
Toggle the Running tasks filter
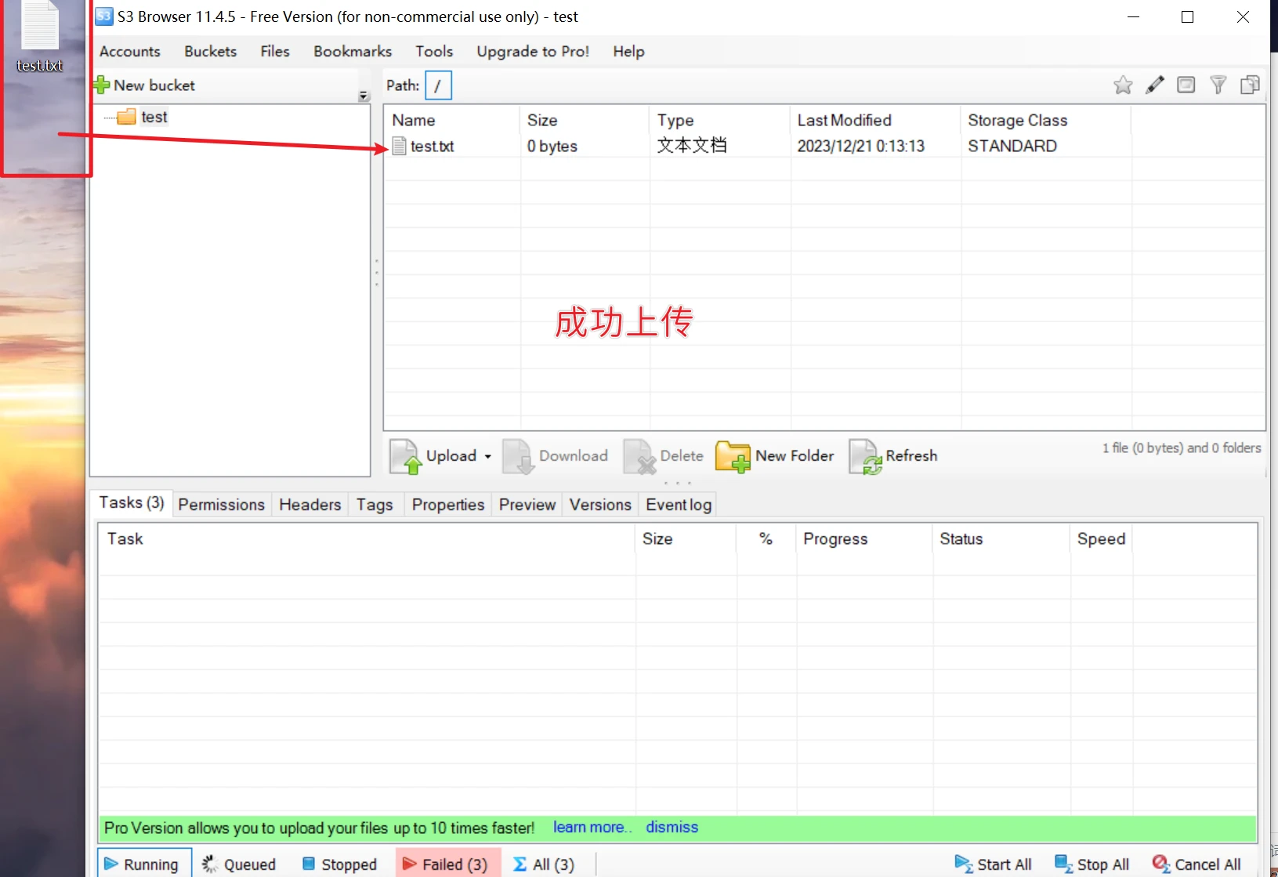(143, 864)
